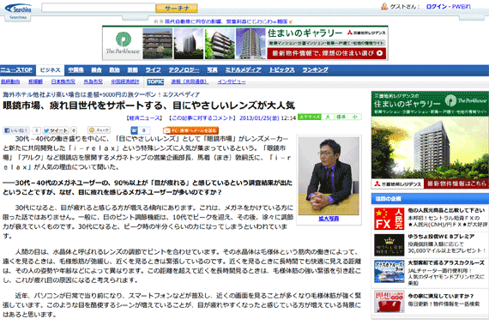Open the ログイン login link
This screenshot has height=325, width=489.
coord(437,7)
